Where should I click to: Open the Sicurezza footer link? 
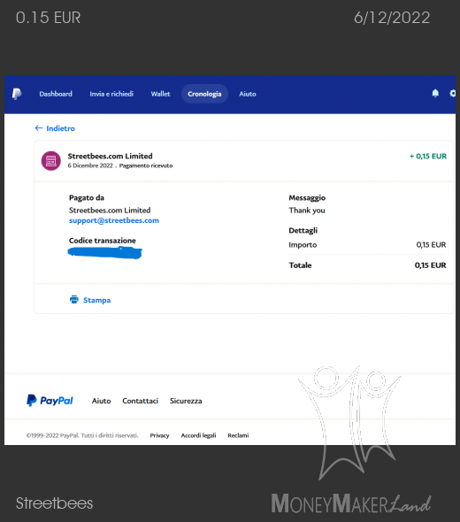[186, 401]
